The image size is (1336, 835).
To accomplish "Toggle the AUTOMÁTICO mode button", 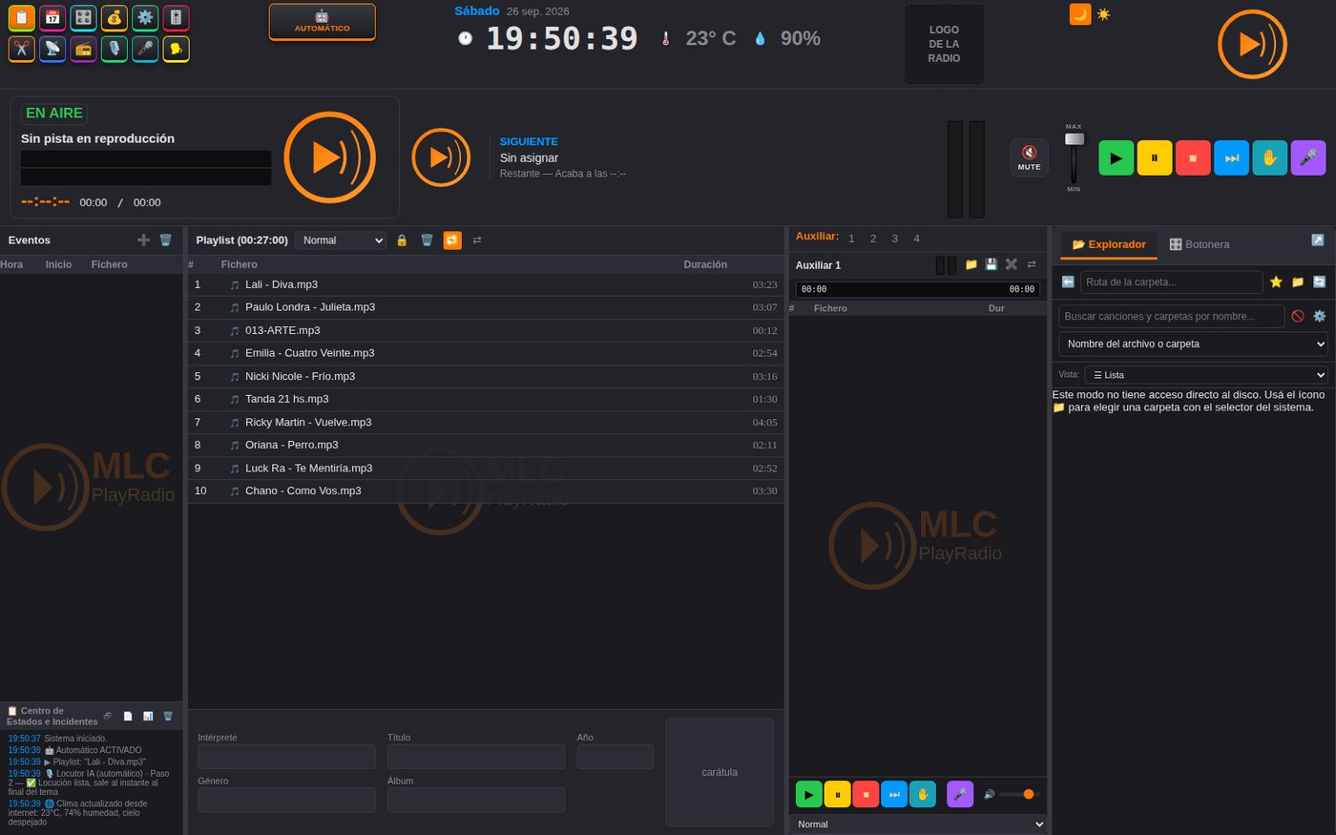I will [322, 21].
